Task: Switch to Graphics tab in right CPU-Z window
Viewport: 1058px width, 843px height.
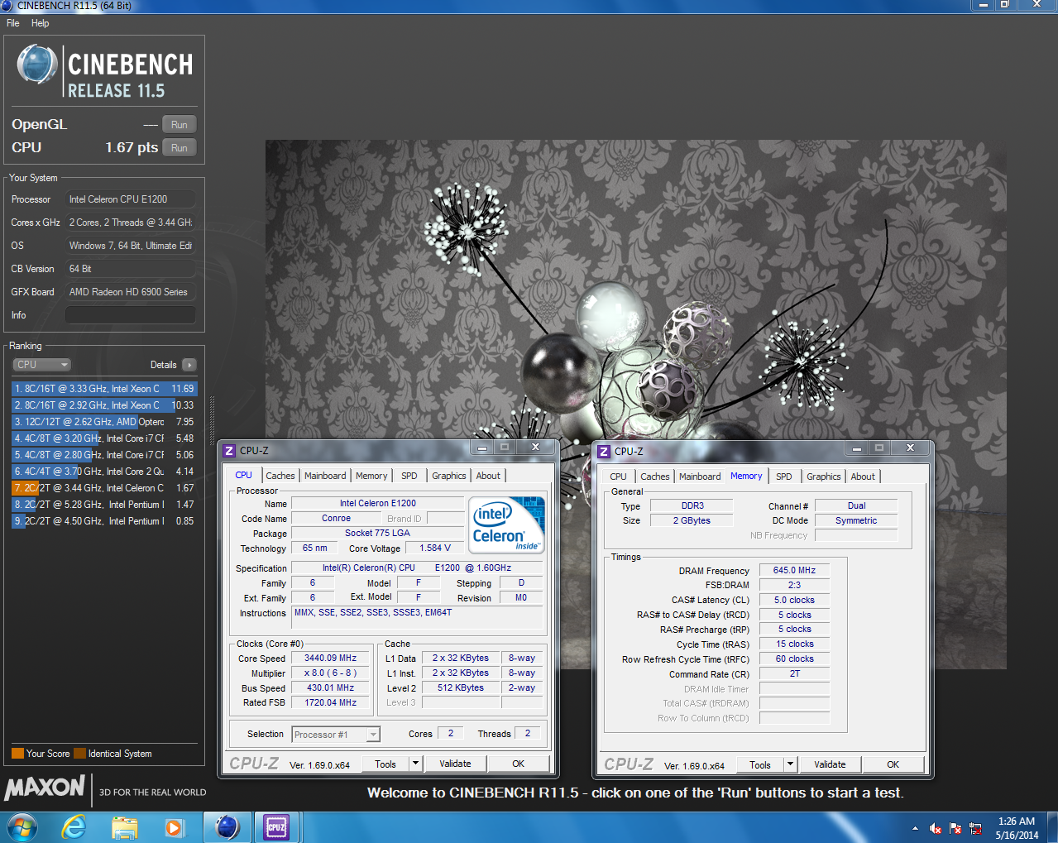Action: click(x=824, y=477)
